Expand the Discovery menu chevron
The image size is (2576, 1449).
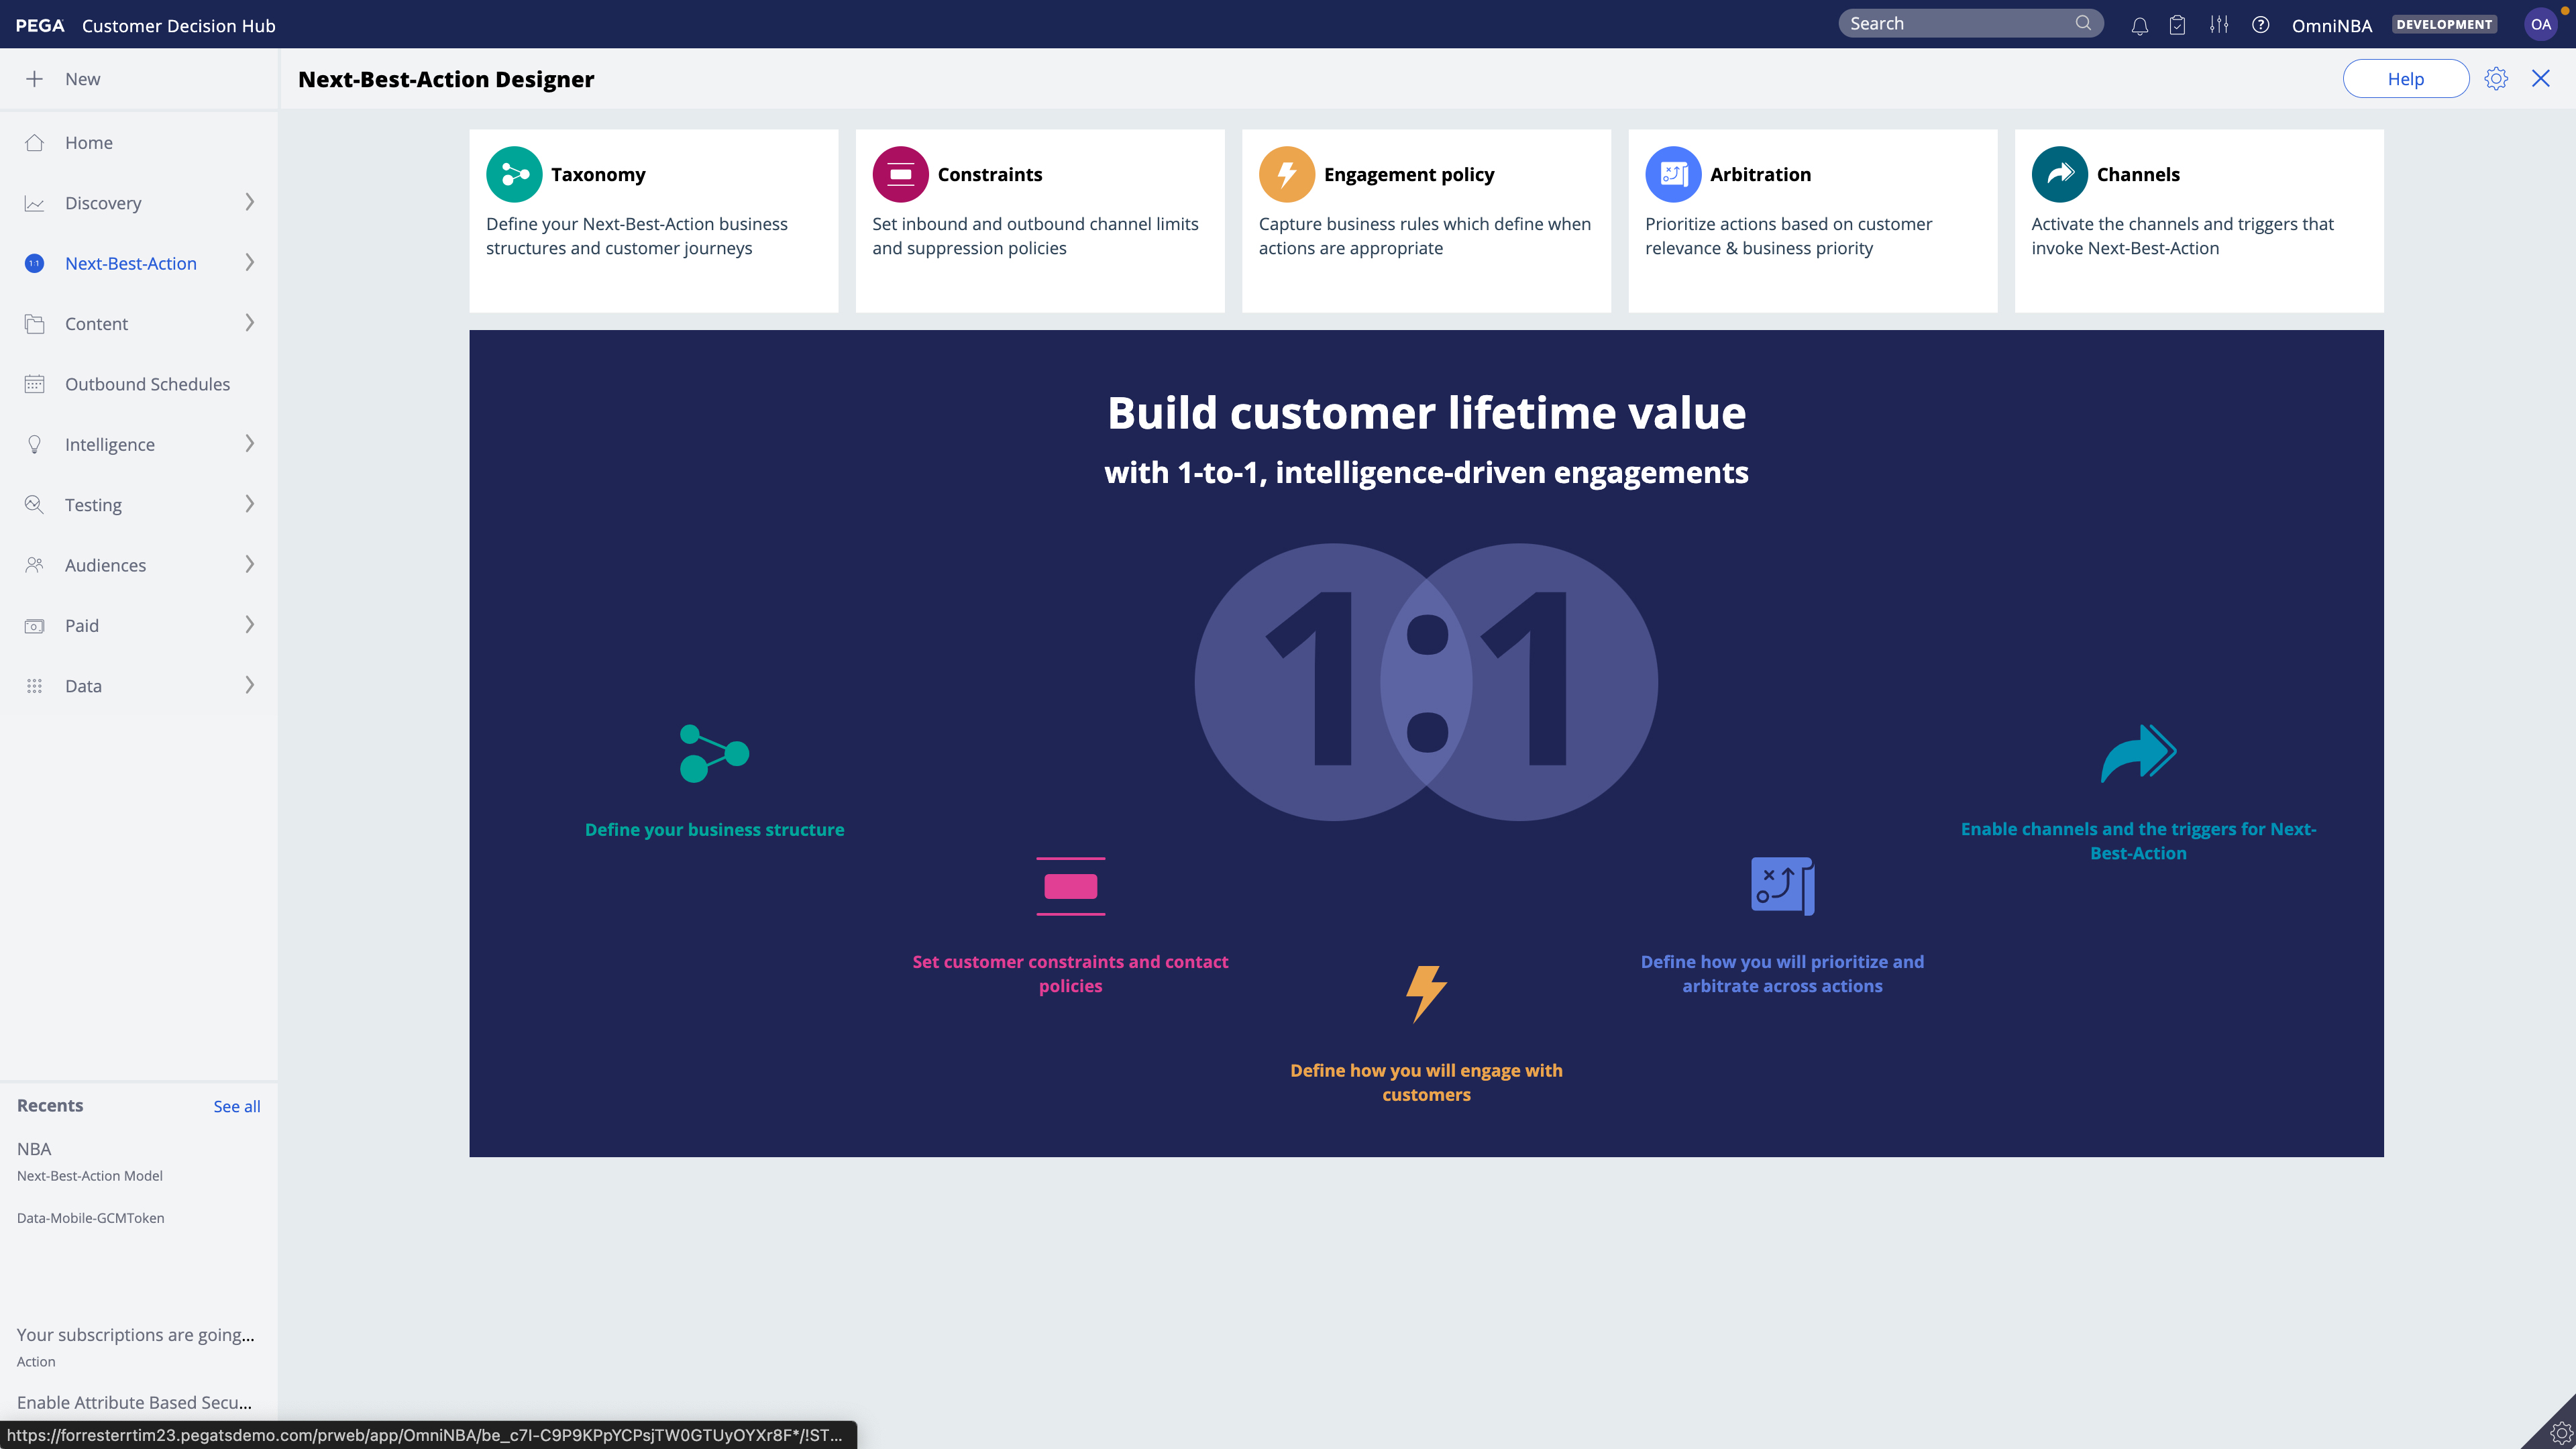click(x=249, y=202)
